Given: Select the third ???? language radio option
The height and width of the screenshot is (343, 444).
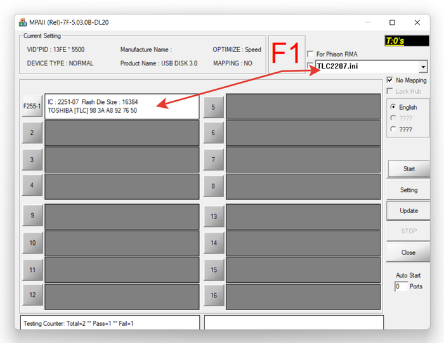Looking at the screenshot, I should point(393,129).
